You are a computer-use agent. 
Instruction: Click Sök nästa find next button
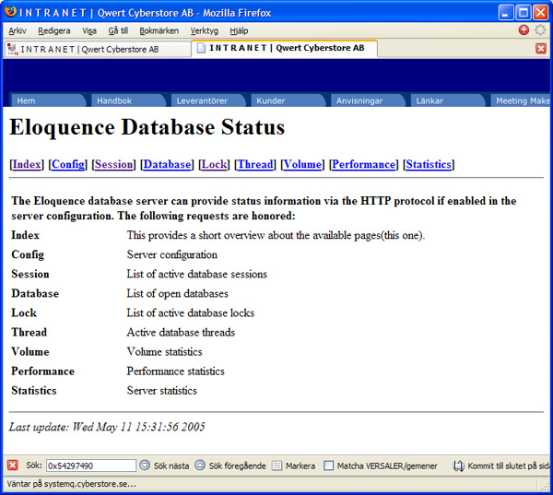point(164,466)
